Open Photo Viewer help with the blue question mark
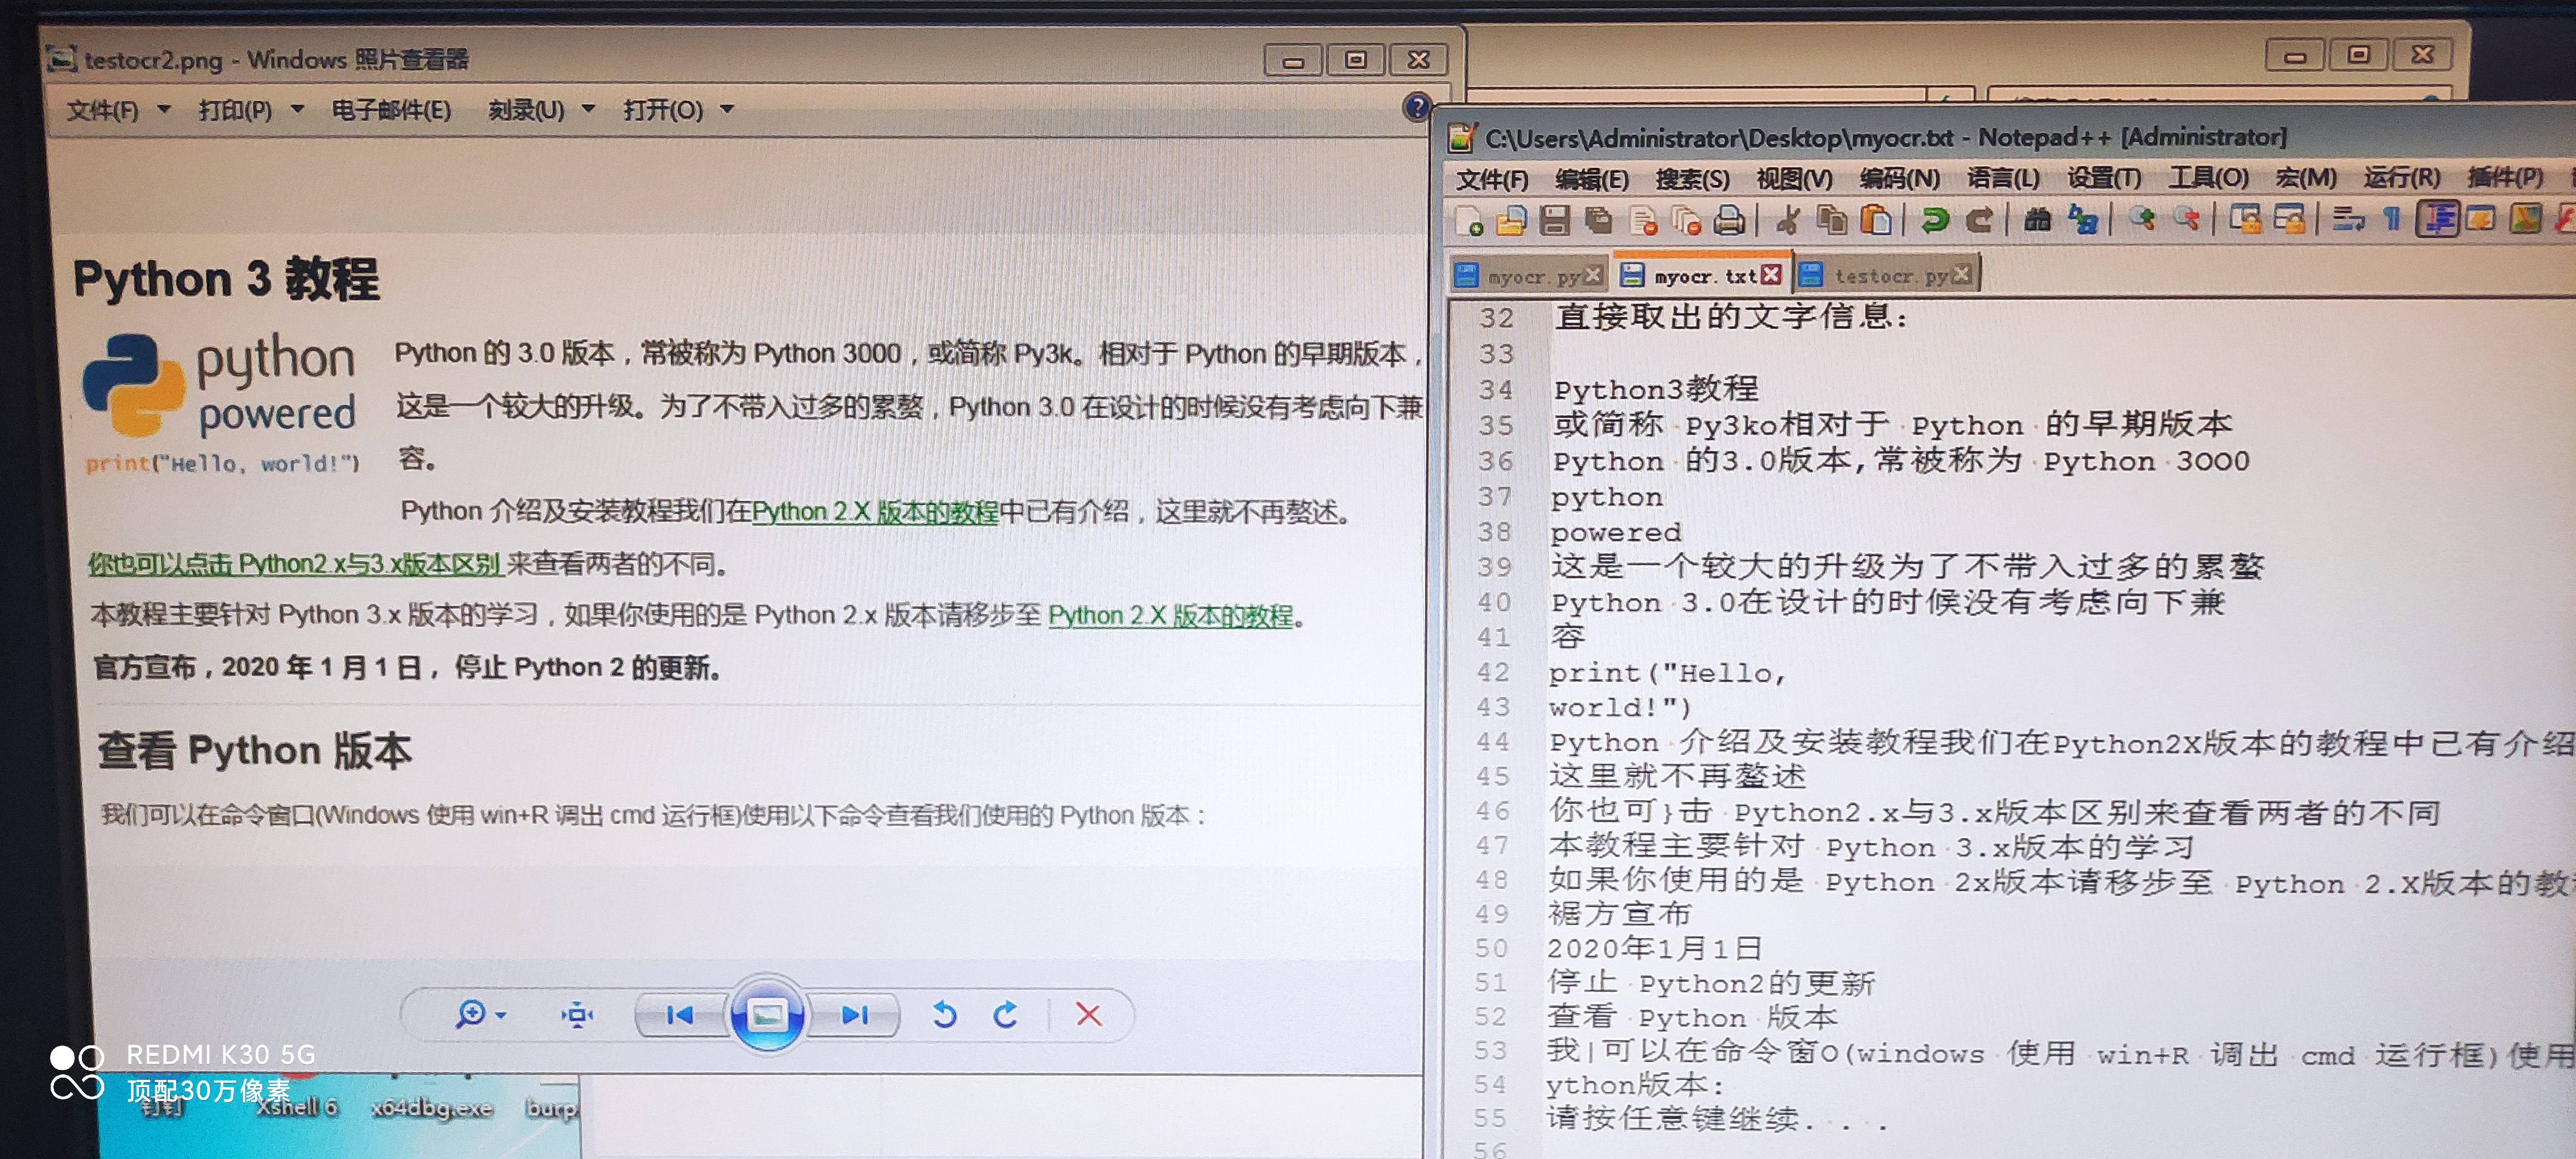2576x1159 pixels. [1416, 107]
